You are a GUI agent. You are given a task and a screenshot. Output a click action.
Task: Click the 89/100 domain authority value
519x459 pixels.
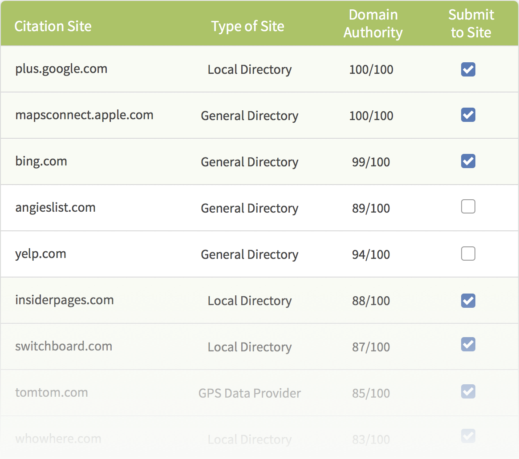coord(371,209)
